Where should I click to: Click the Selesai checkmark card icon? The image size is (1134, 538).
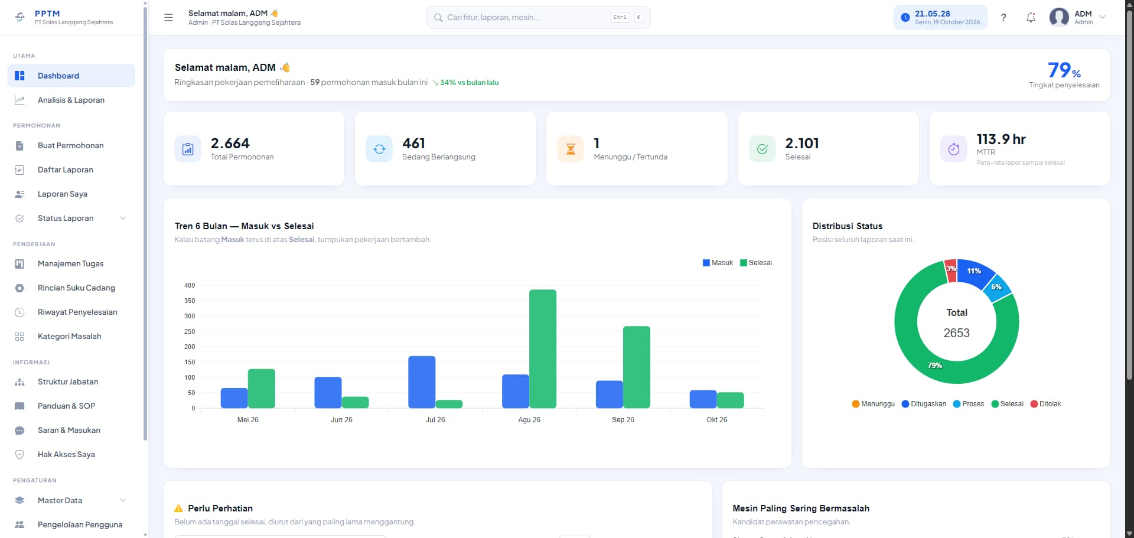[x=762, y=149]
